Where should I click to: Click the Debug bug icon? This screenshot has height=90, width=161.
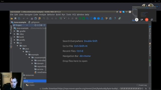(72, 18)
